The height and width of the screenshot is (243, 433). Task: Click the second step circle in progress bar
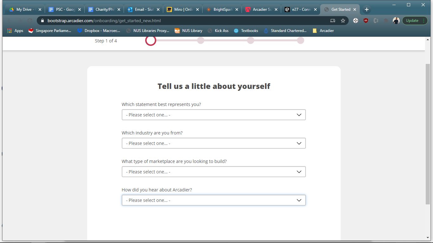201,40
